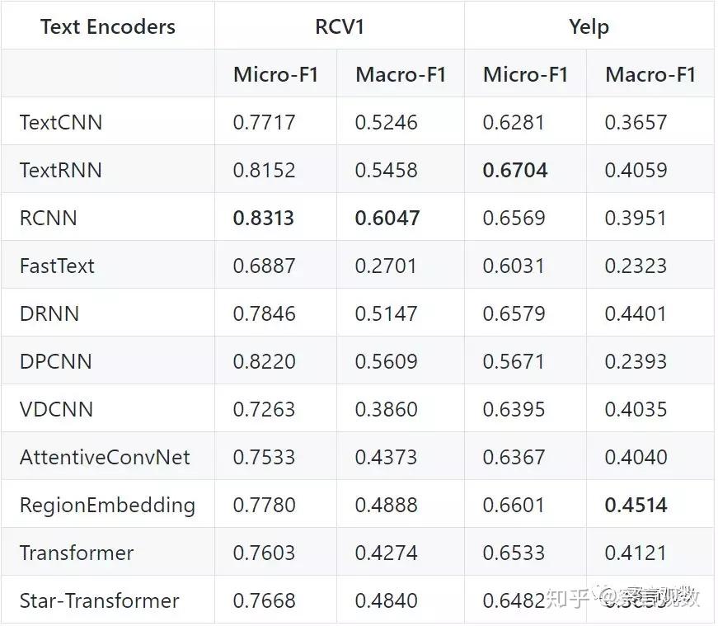718x626 pixels.
Task: Click the TextCNN row label
Action: pyautogui.click(x=61, y=123)
